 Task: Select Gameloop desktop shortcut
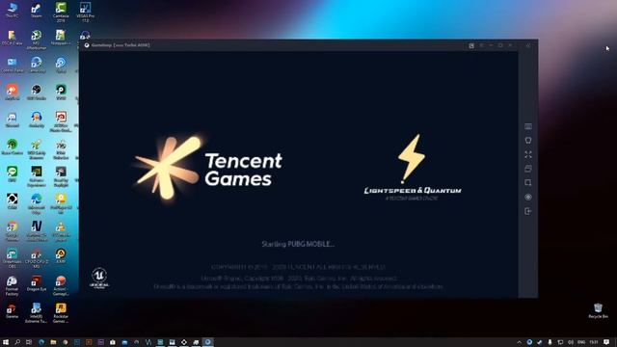tap(37, 66)
